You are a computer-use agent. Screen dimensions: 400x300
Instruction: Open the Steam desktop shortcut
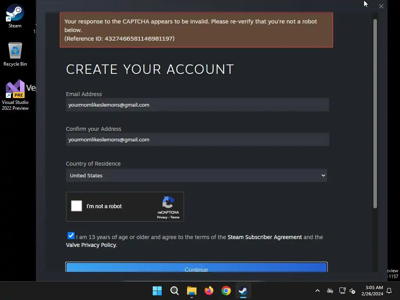pyautogui.click(x=15, y=16)
